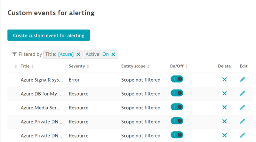Click the funnel filter icon
The width and height of the screenshot is (256, 142).
[x=14, y=54]
